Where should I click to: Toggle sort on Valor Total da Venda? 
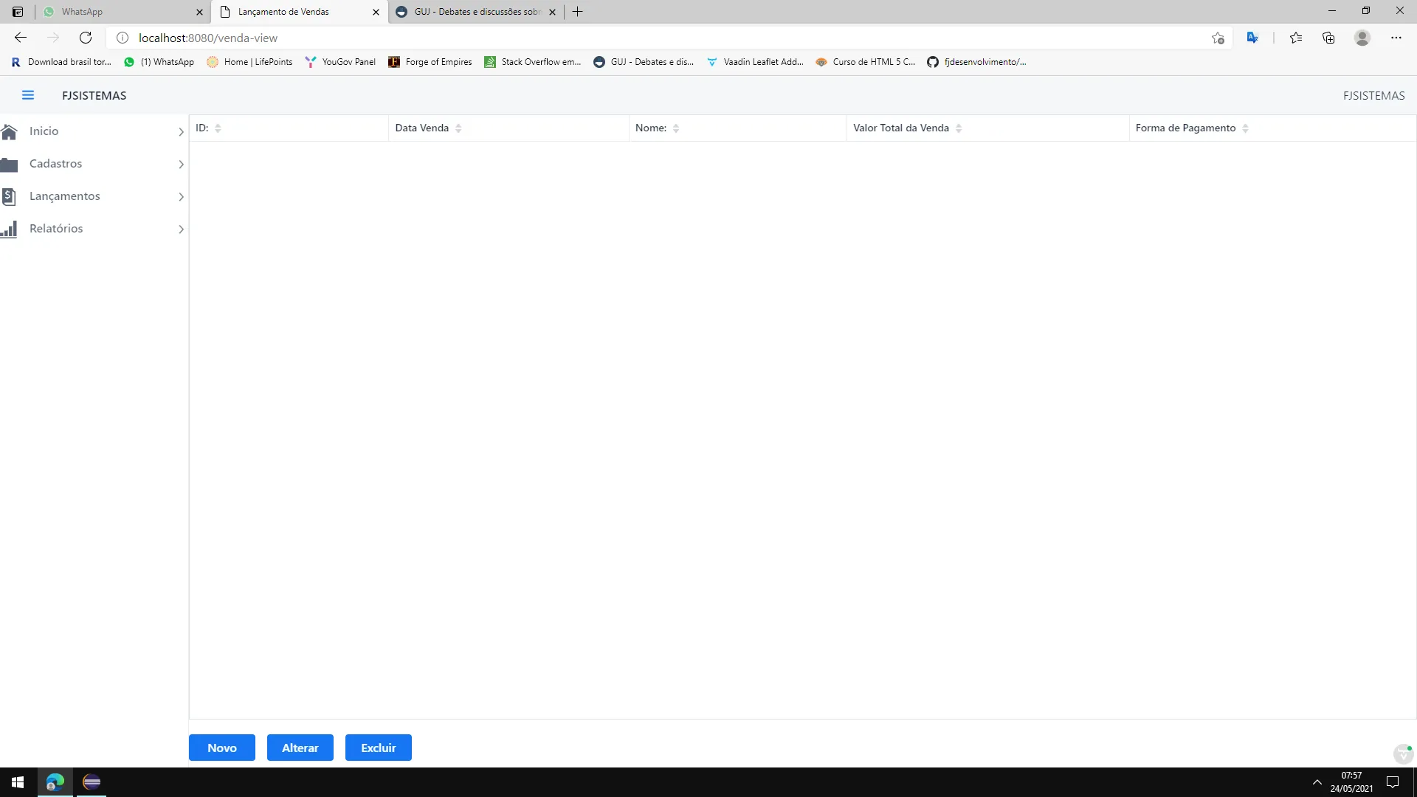[959, 128]
